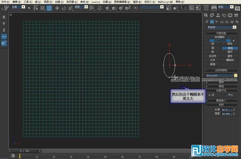Viewport: 241px width, 159px height.
Task: Expand the 键盘输入 Keyboard Entry rollout
Action: click(221, 101)
